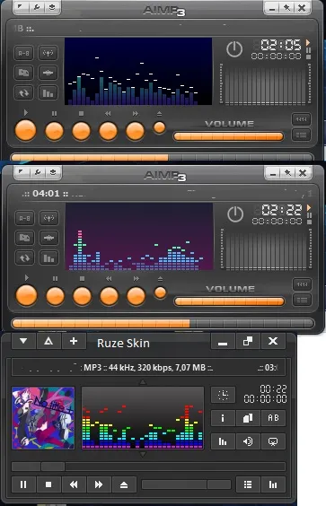Open wrench settings in top AIMP3 titlebar

point(37,7)
